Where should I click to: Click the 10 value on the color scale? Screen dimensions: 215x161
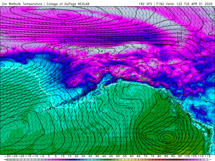click(x=63, y=156)
